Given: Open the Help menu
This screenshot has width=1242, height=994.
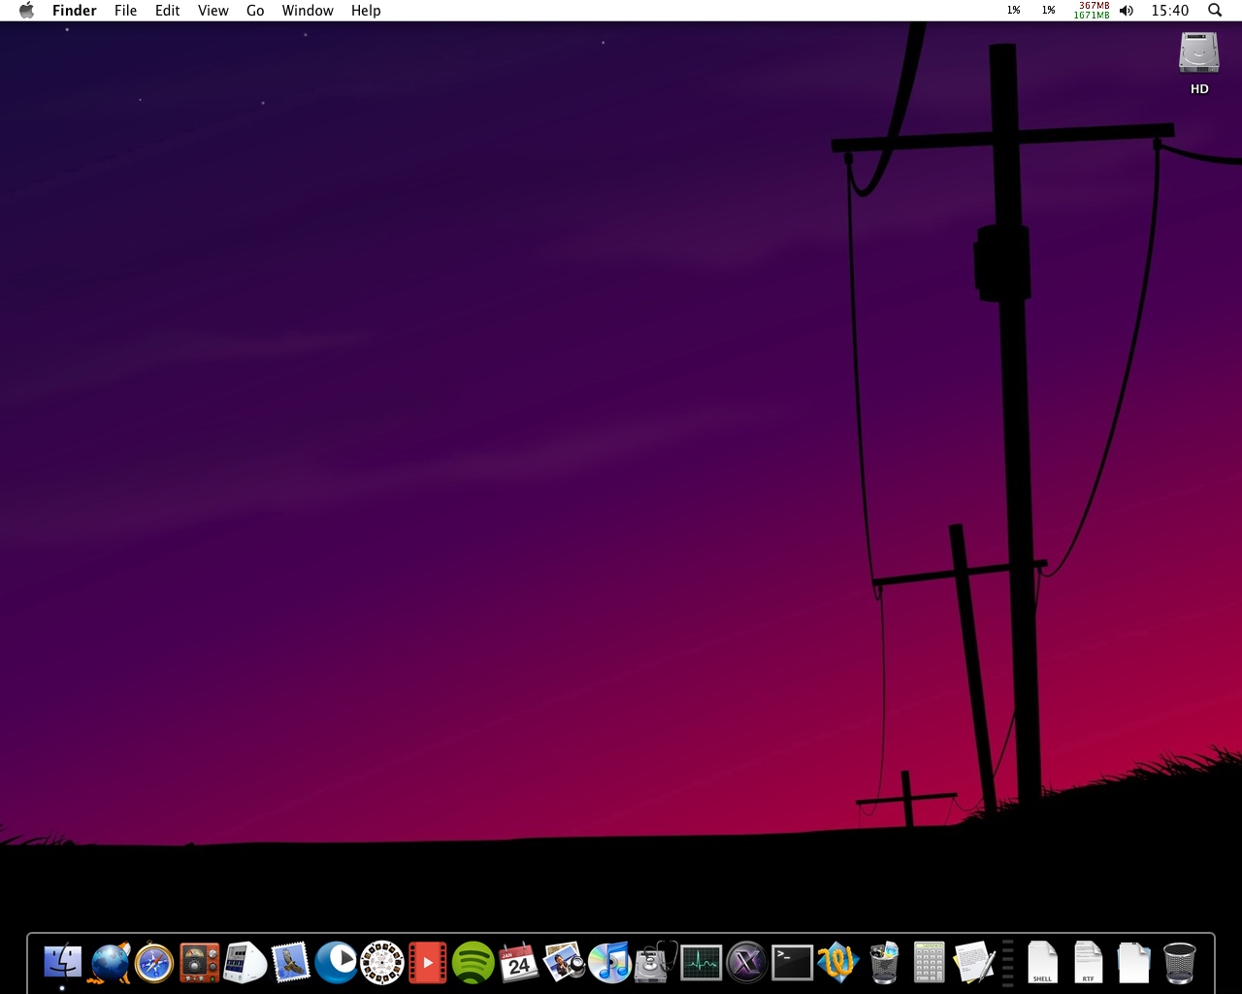Looking at the screenshot, I should 366,11.
